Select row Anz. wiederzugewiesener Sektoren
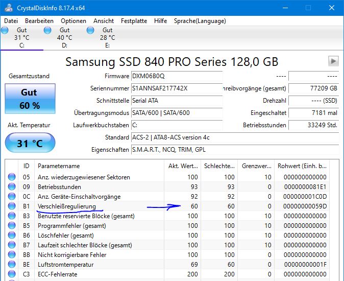This screenshot has width=344, height=281. 167,177
